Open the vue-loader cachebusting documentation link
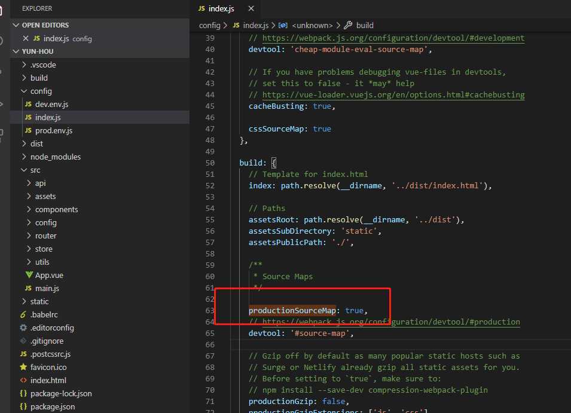Image resolution: width=571 pixels, height=413 pixels. [393, 94]
